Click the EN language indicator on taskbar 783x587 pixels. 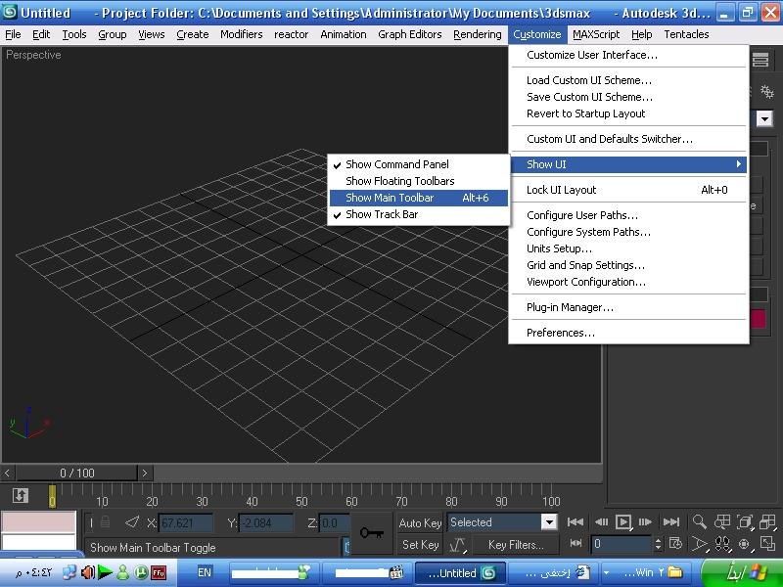[205, 572]
